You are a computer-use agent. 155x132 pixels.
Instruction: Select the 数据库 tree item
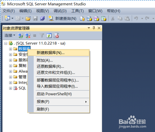pyautogui.click(x=24, y=49)
